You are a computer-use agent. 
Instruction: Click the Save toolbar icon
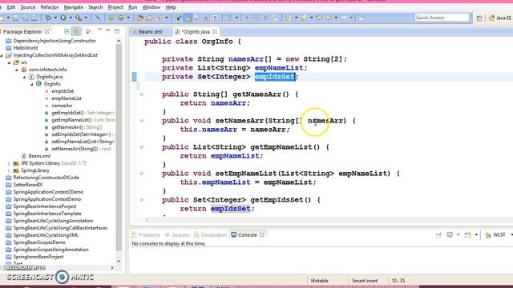click(15, 18)
